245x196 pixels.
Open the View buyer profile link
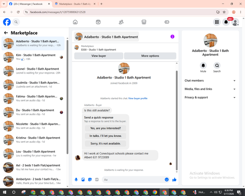coord(138,98)
